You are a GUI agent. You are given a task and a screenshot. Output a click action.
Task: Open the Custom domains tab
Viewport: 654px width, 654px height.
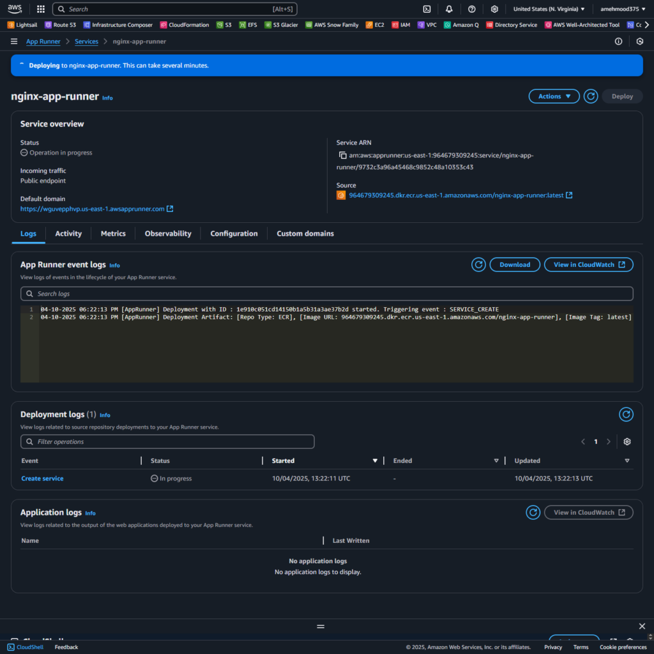305,234
